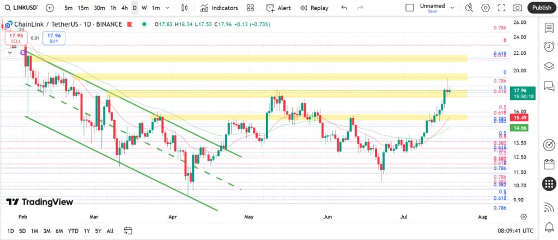Switch to the 15m timeframe
The width and height of the screenshot is (558, 240).
click(x=83, y=8)
